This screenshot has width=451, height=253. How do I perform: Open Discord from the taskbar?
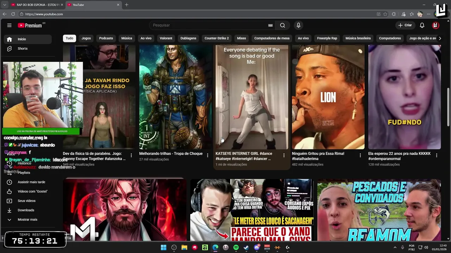(x=257, y=247)
